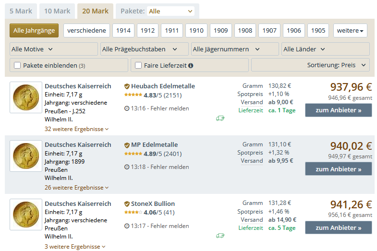The width and height of the screenshot is (377, 251).
Task: Open the weitere years dropdown
Action: 350,31
